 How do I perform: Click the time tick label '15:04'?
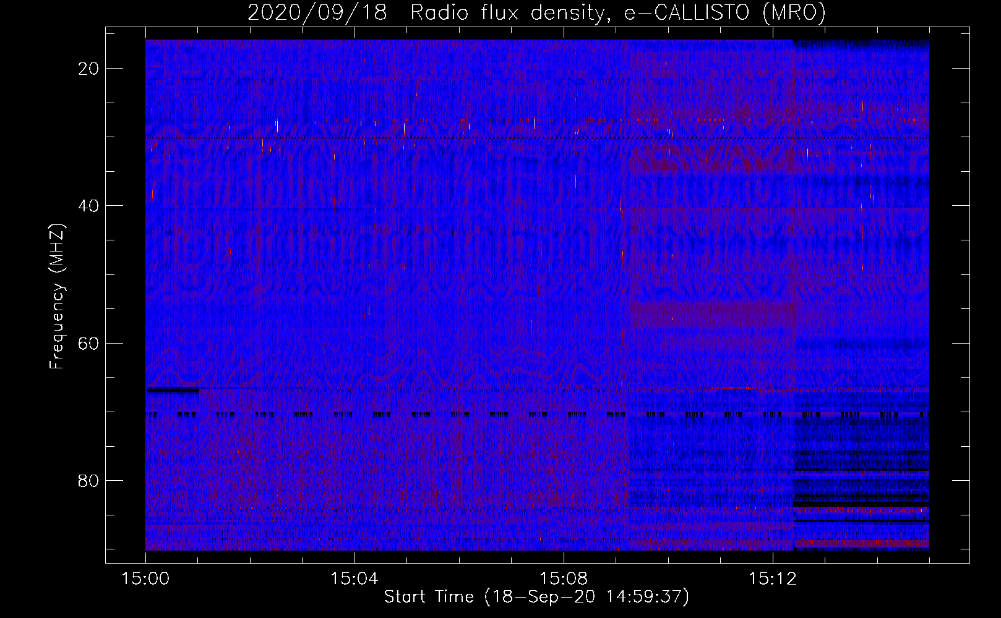pos(354,579)
